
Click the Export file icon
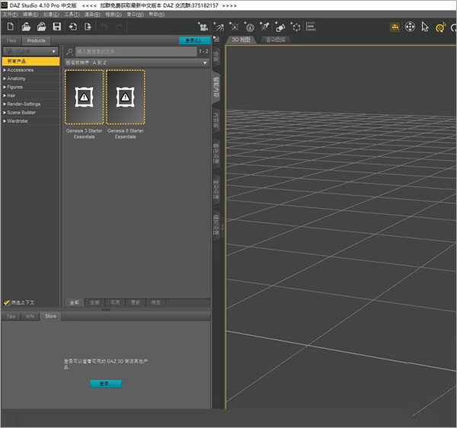[x=88, y=27]
